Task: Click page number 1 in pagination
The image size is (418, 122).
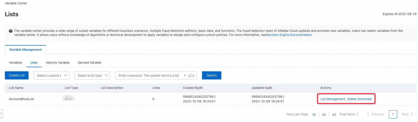Action: coord(393,114)
